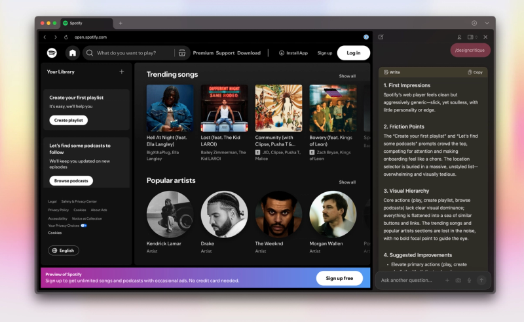Open Premium menu link
Viewport: 524px width, 322px height.
203,53
